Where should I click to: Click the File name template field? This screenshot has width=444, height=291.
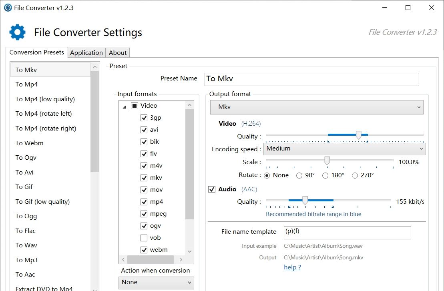click(x=347, y=233)
